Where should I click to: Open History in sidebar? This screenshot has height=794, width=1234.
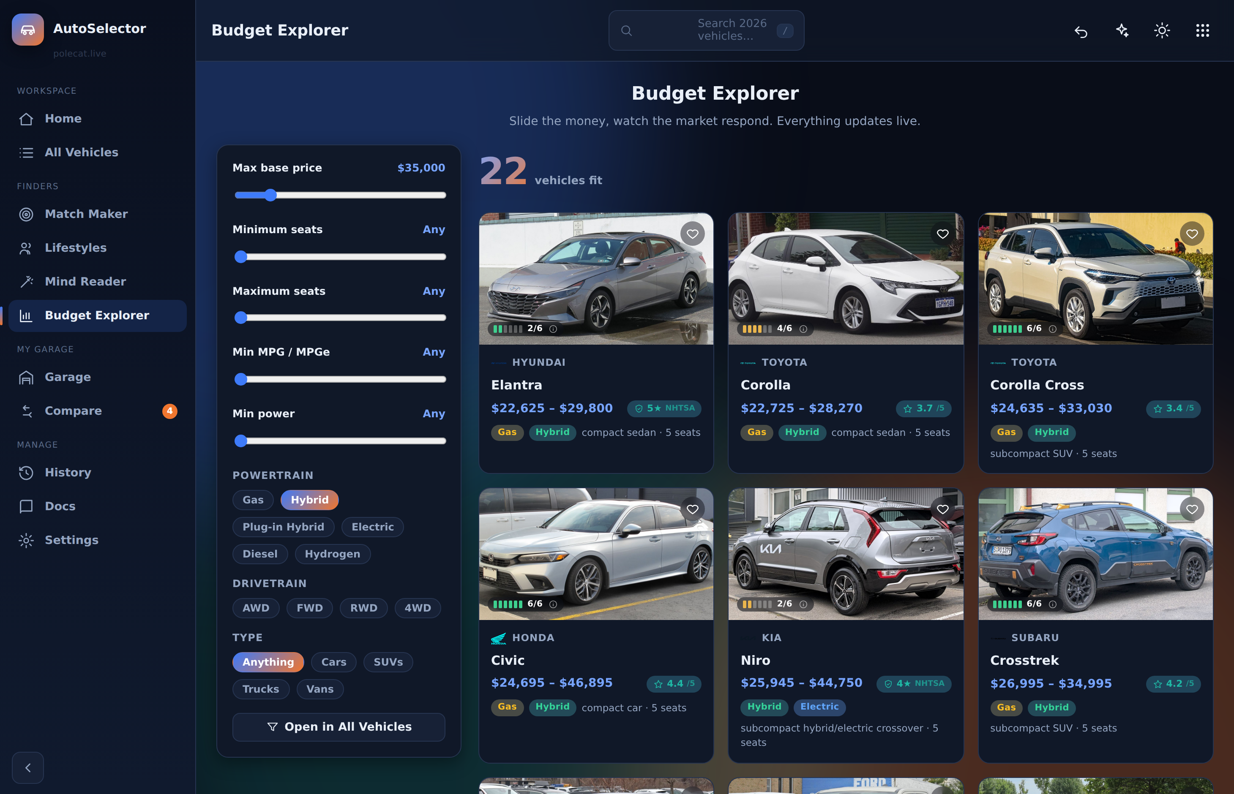98,473
